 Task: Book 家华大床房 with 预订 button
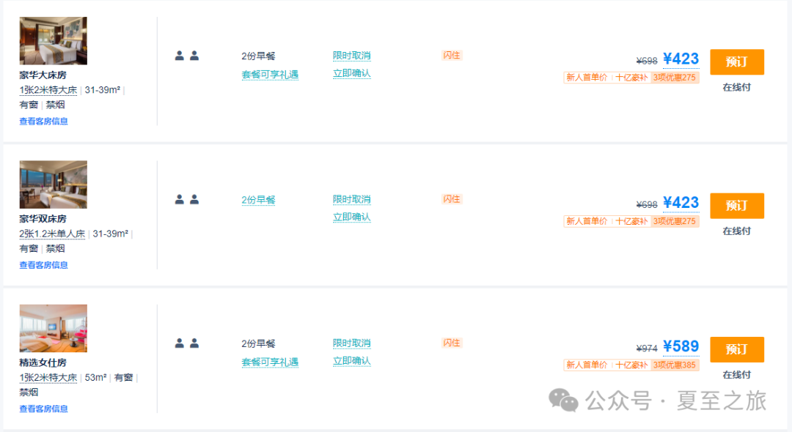(736, 62)
